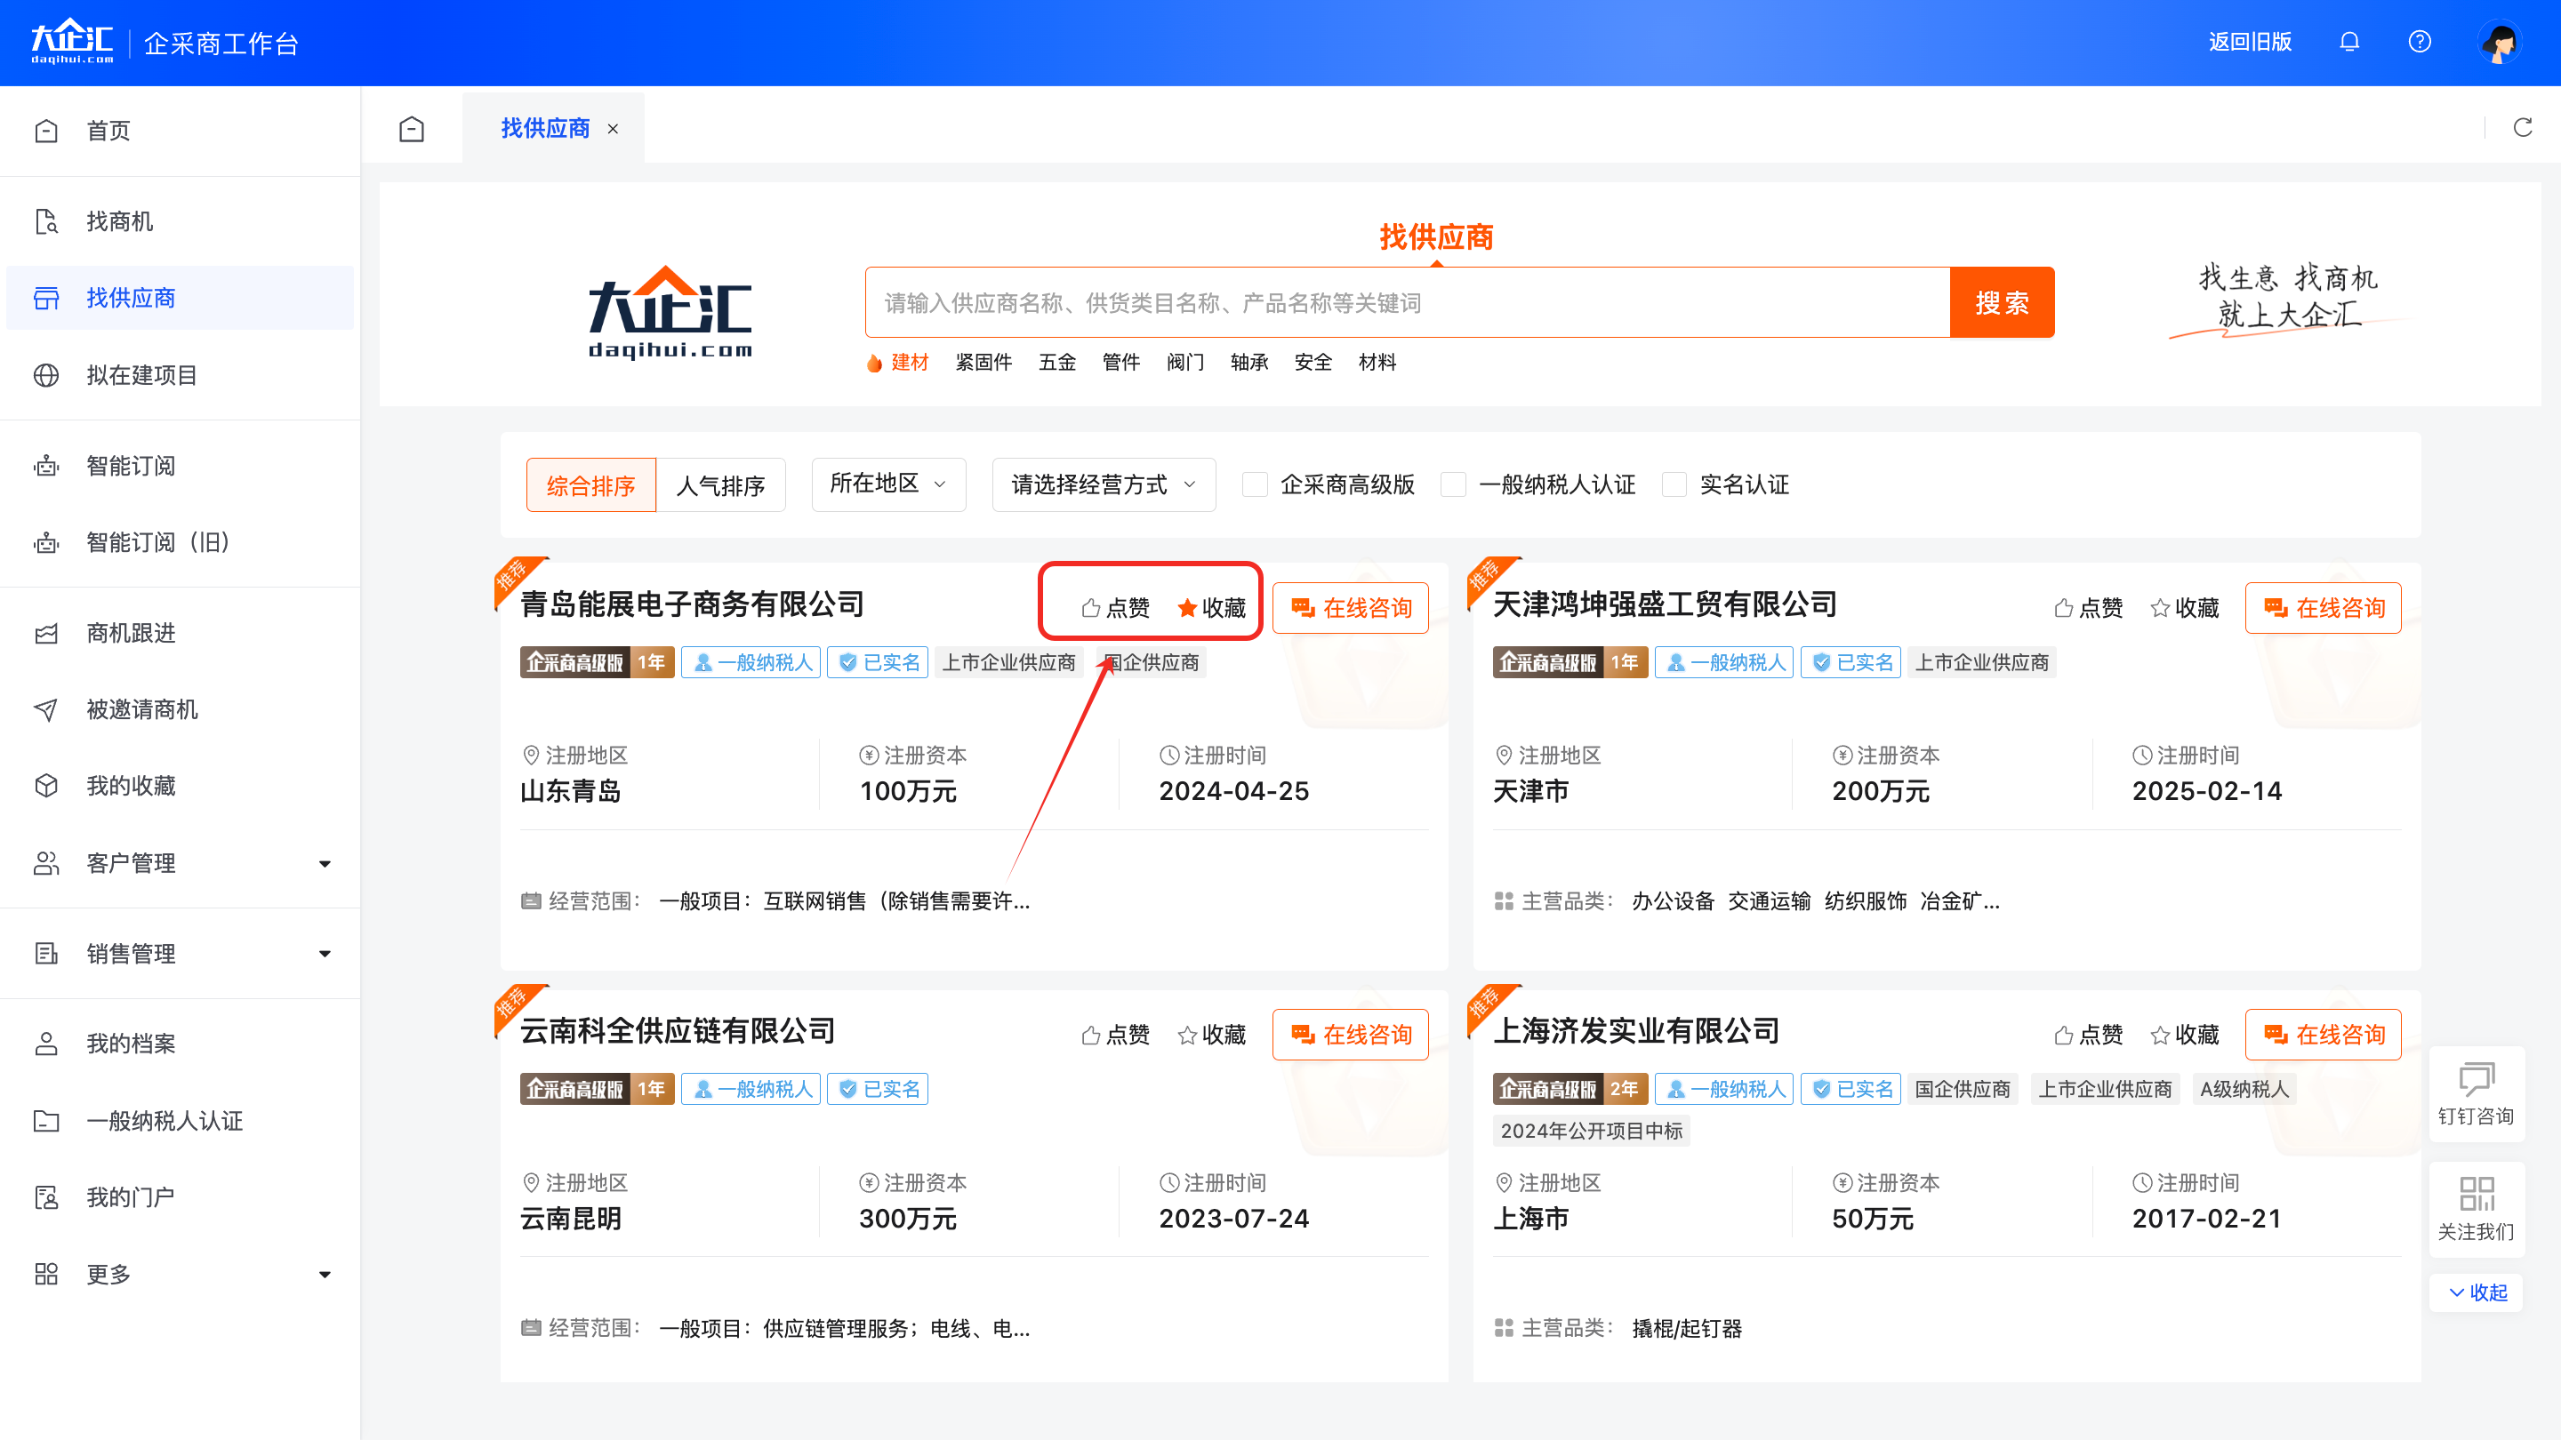Image resolution: width=2561 pixels, height=1440 pixels.
Task: Open 钉钉咨询 floating widget
Action: tap(2476, 1093)
